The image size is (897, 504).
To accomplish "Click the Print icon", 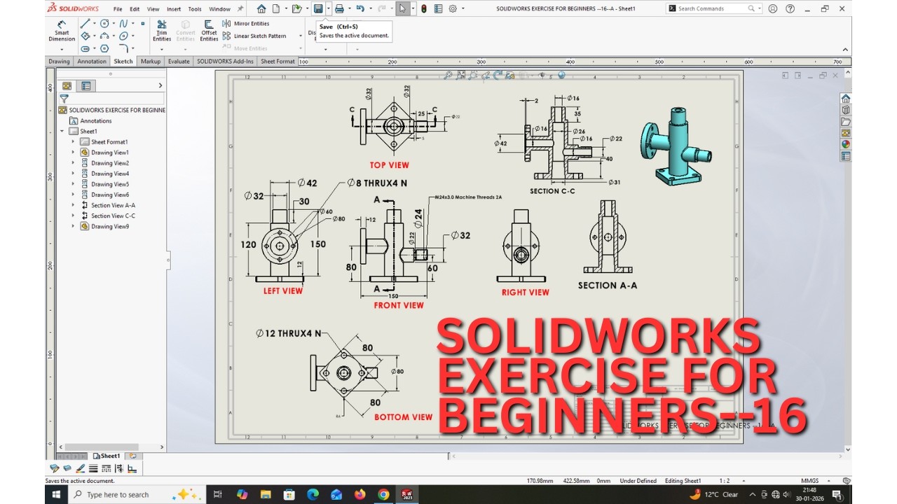I will click(x=339, y=8).
